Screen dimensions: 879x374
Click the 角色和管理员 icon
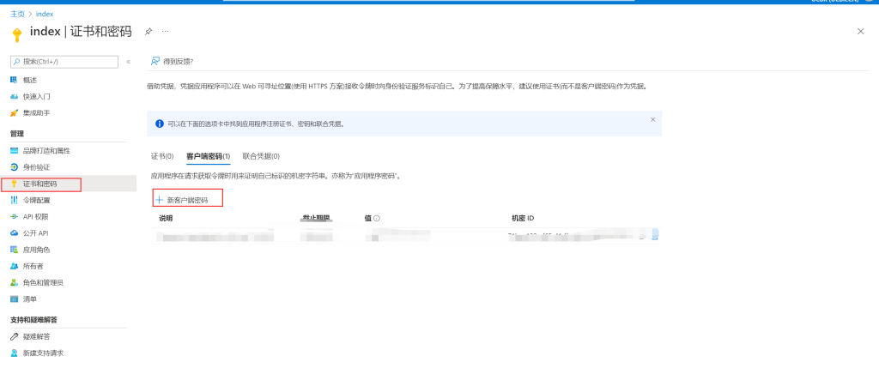tap(14, 282)
